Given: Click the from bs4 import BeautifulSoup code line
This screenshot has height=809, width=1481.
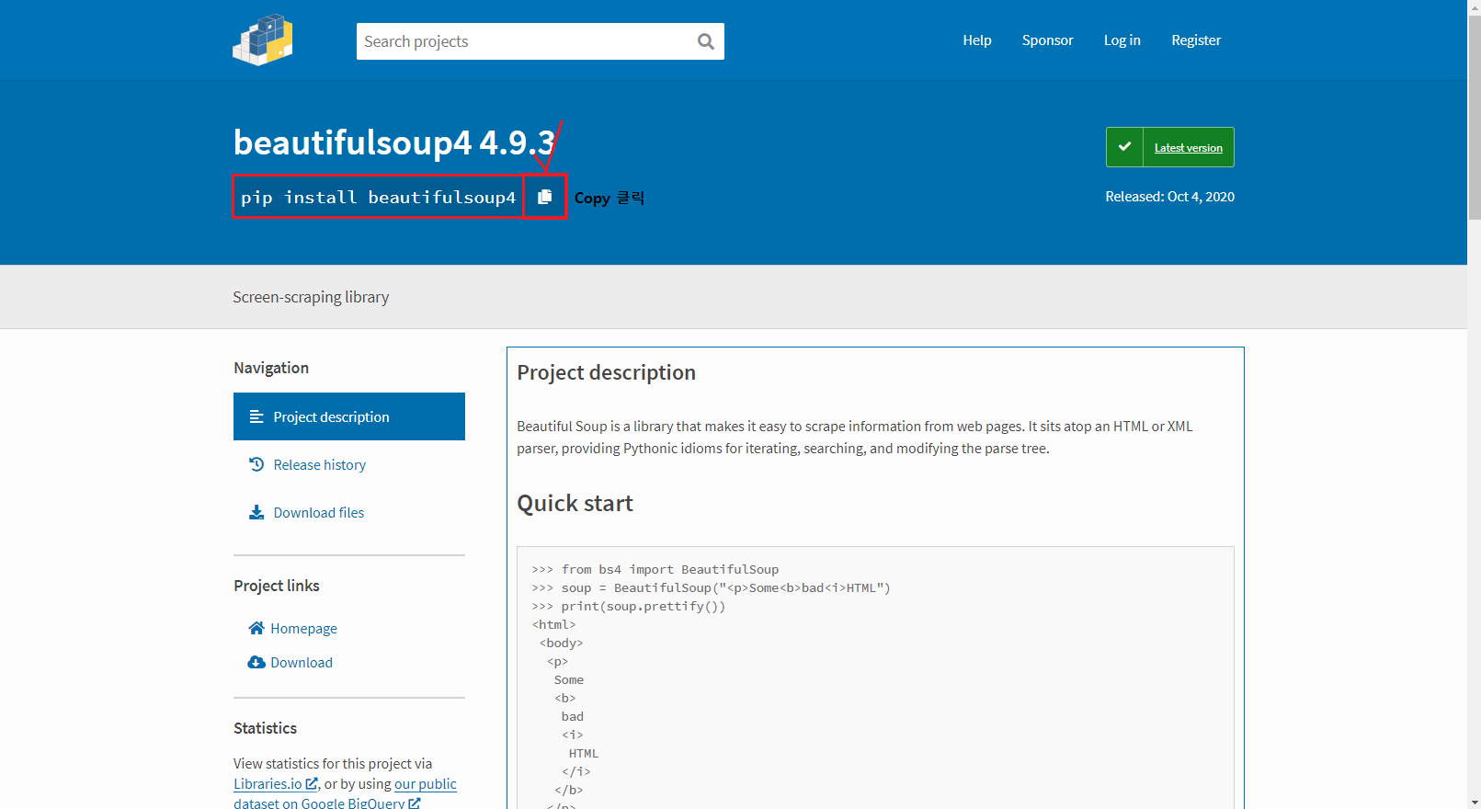Looking at the screenshot, I should point(655,569).
